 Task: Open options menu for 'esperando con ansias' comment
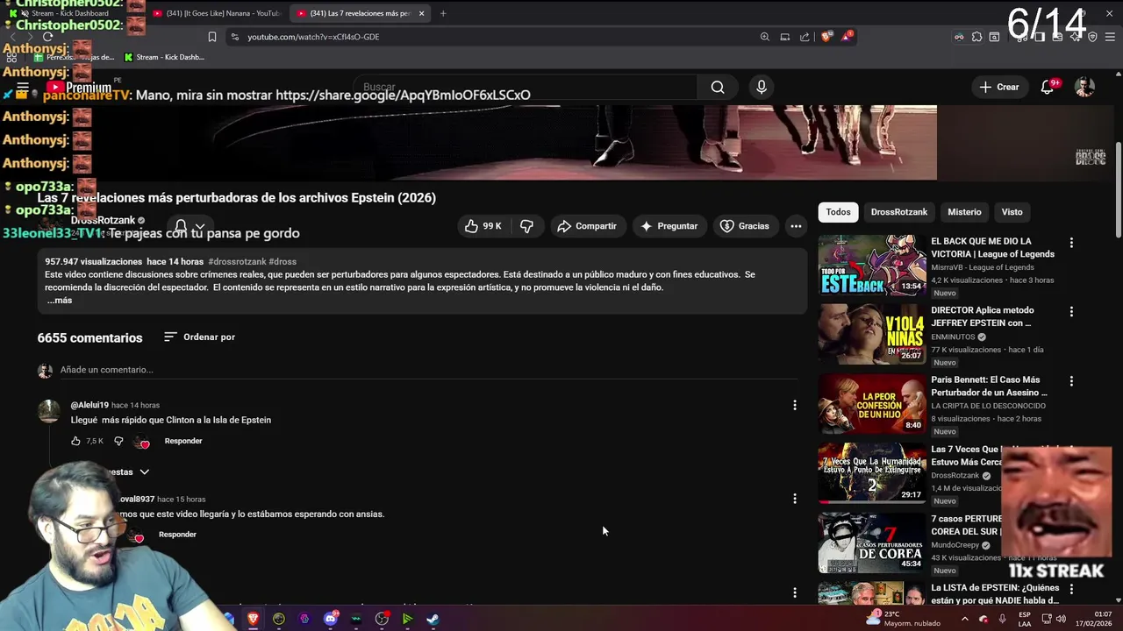point(795,499)
